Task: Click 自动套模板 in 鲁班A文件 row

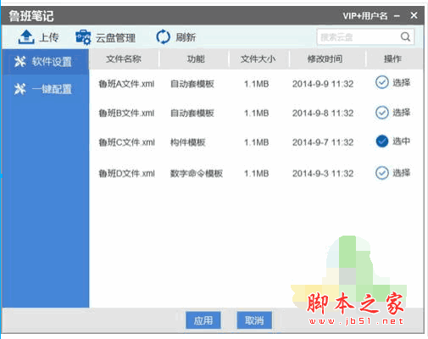Action: click(x=192, y=84)
